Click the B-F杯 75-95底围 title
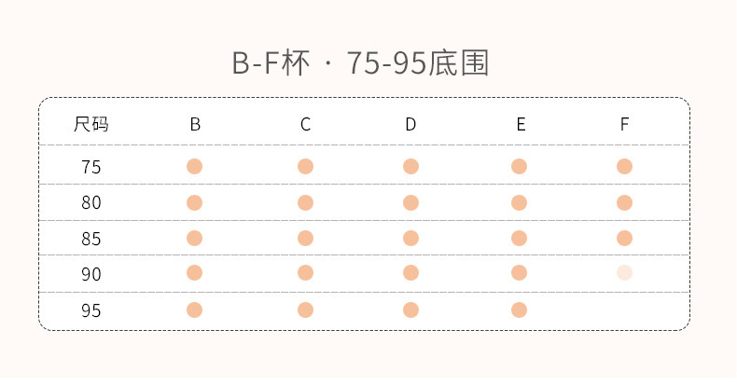 [x=360, y=63]
